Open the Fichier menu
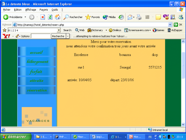 (x=7, y=10)
